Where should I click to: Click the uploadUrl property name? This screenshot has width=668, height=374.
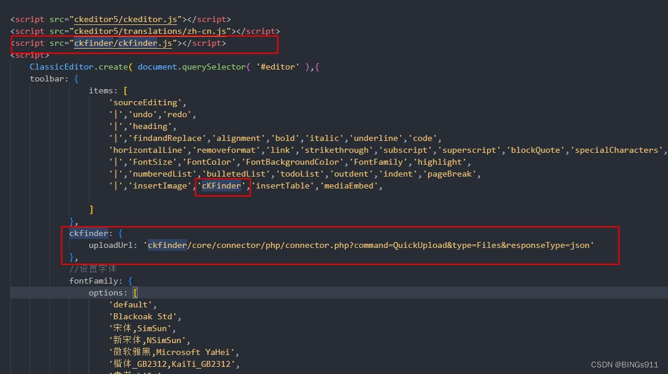pyautogui.click(x=111, y=245)
